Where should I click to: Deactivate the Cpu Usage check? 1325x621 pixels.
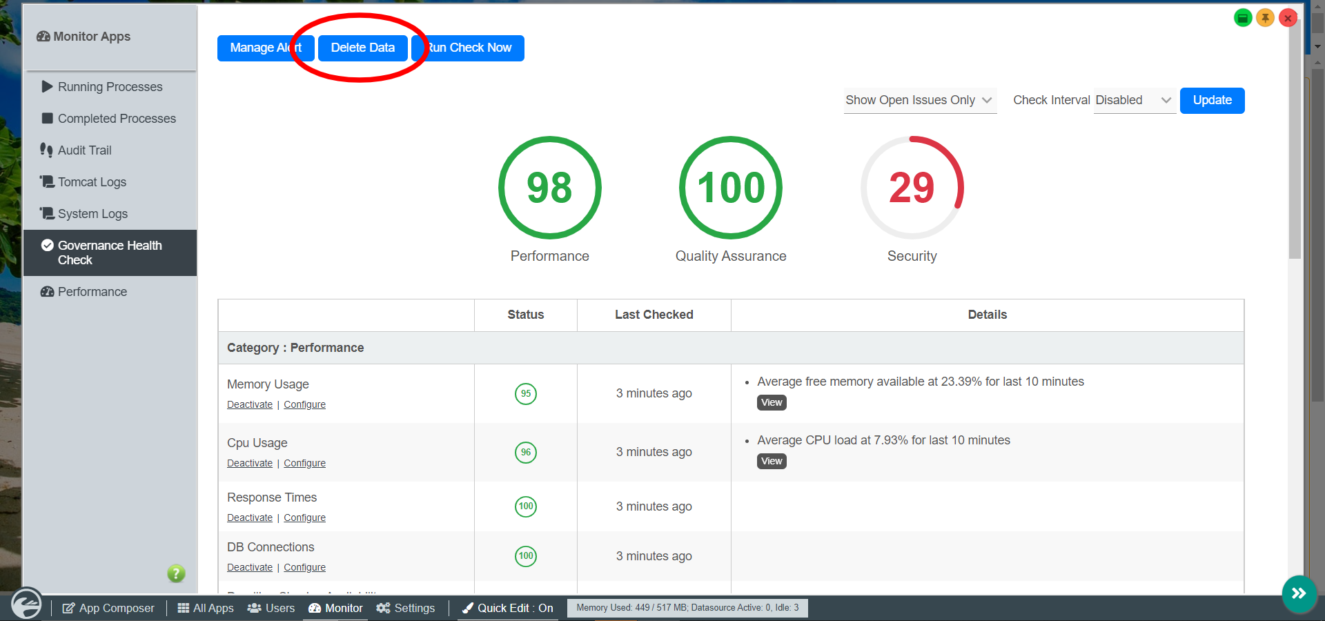coord(250,464)
